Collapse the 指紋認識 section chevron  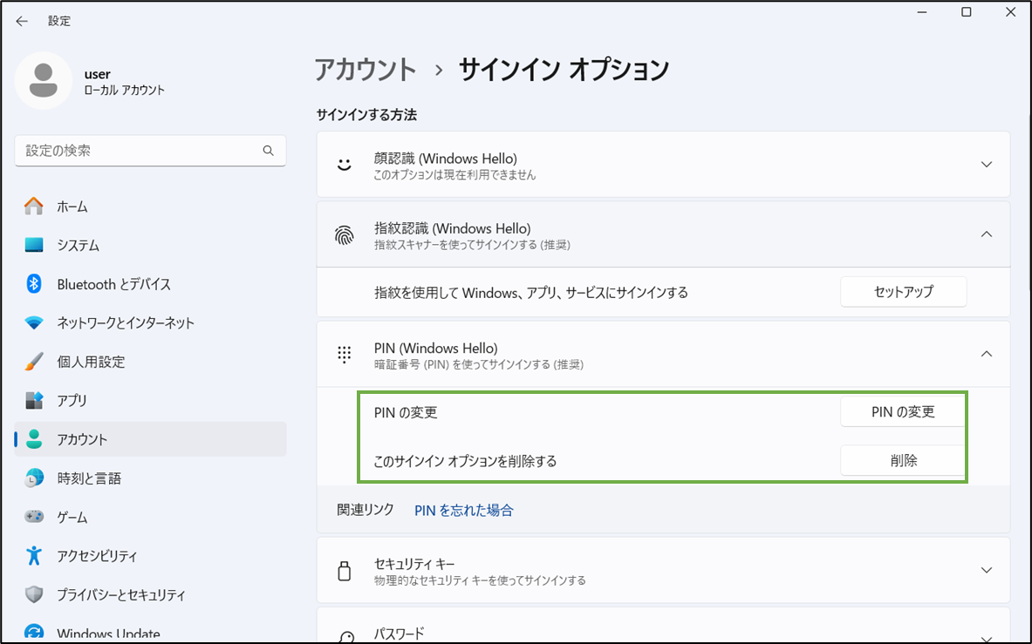986,234
